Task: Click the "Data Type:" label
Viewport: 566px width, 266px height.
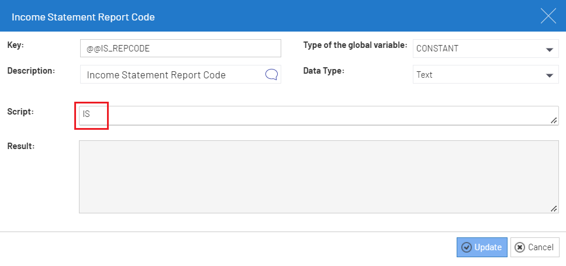Action: pyautogui.click(x=324, y=71)
